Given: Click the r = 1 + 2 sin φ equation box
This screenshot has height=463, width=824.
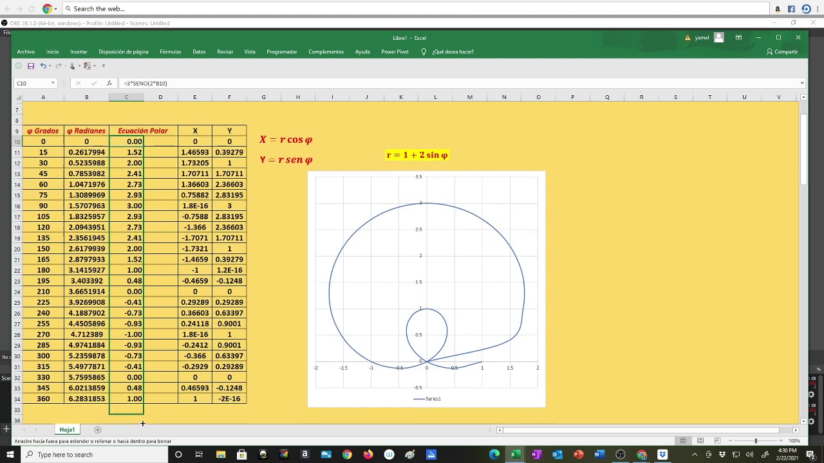Looking at the screenshot, I should click(x=417, y=155).
